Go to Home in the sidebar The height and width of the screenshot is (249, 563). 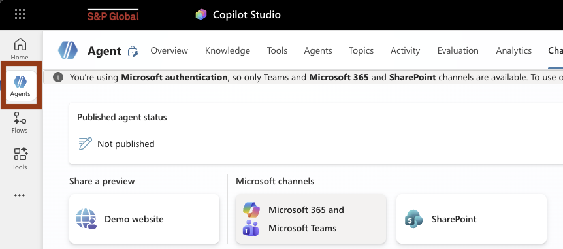point(20,49)
